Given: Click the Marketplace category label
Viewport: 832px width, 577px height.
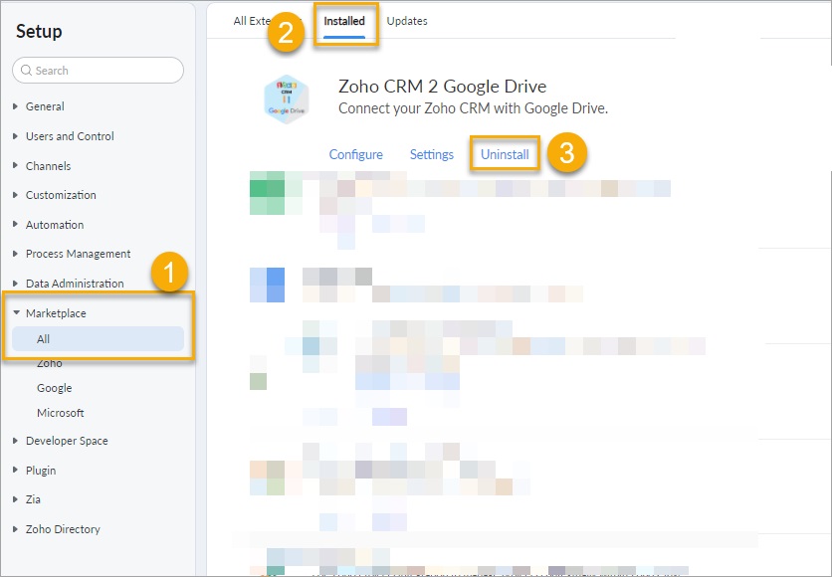Looking at the screenshot, I should click(x=56, y=313).
